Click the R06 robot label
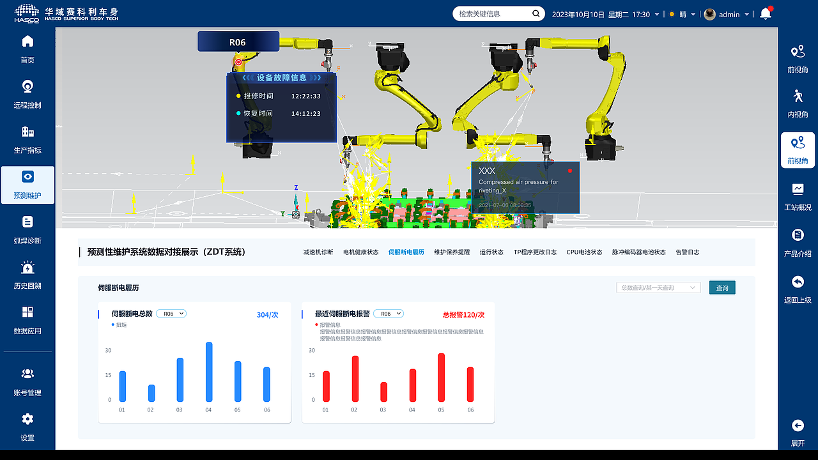The height and width of the screenshot is (460, 818). [238, 42]
